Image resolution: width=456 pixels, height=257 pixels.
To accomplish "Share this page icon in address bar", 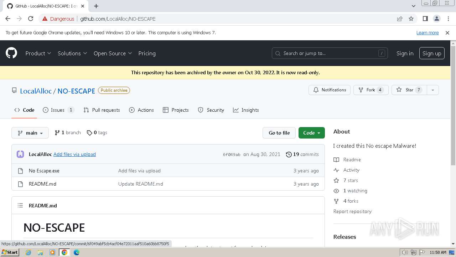I will coord(400,19).
